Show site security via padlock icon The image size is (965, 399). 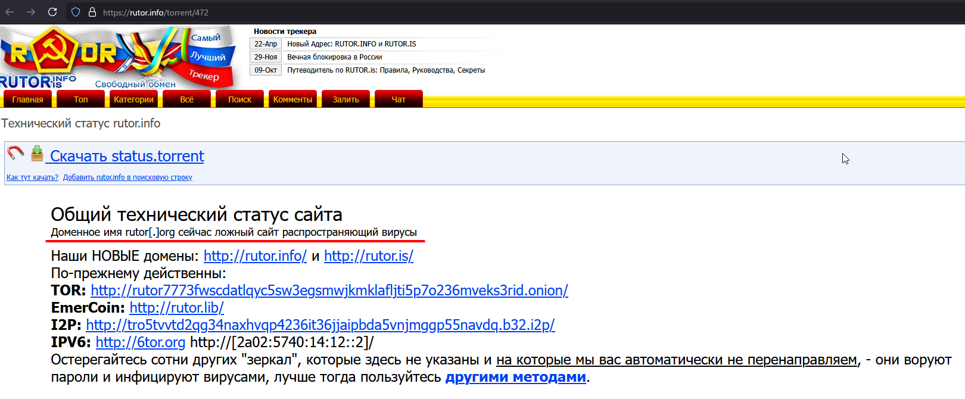click(92, 12)
